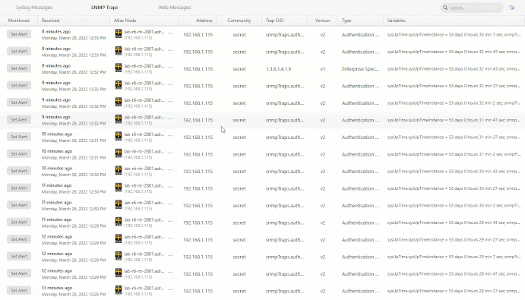
Task: Open the ellipsis menu in the 32 min 27 sec row
Action: click(170, 84)
